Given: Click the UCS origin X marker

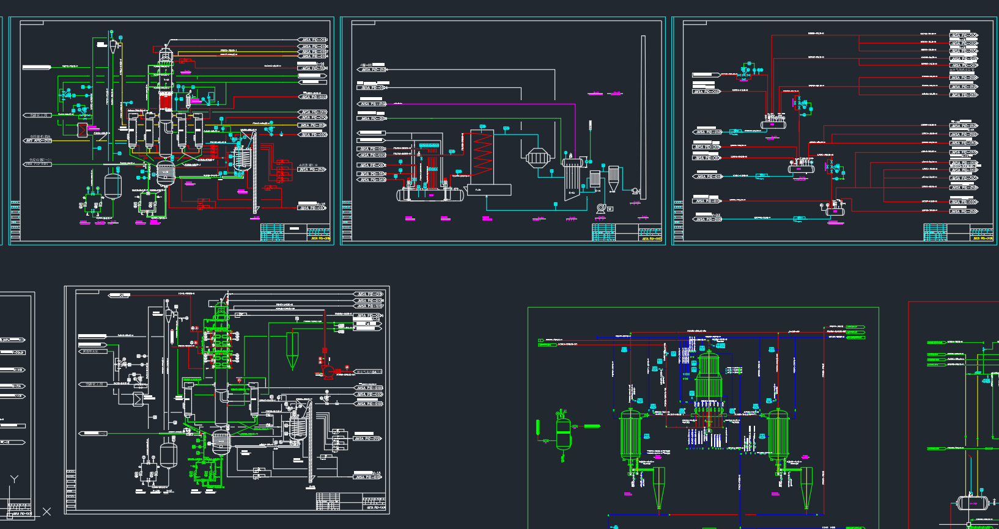Looking at the screenshot, I should (x=46, y=511).
